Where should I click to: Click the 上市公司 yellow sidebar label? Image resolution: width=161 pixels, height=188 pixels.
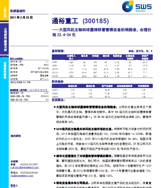(5, 12)
